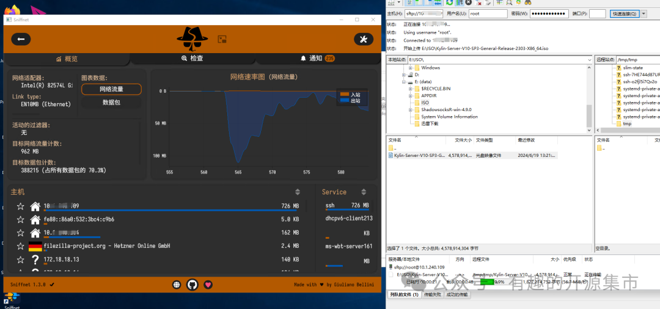Toggle FileZilla message log display icon
Image resolution: width=660 pixels, height=309 pixels.
409,2
